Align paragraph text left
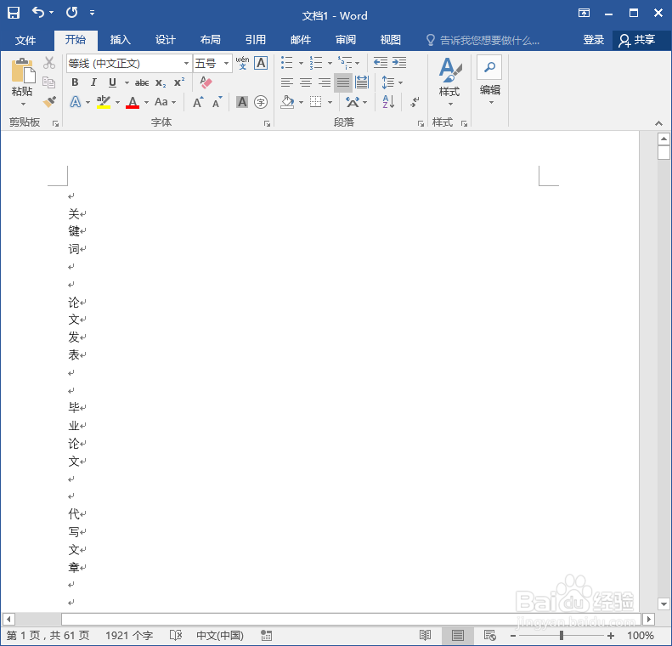Viewport: 672px width, 646px height. click(286, 82)
